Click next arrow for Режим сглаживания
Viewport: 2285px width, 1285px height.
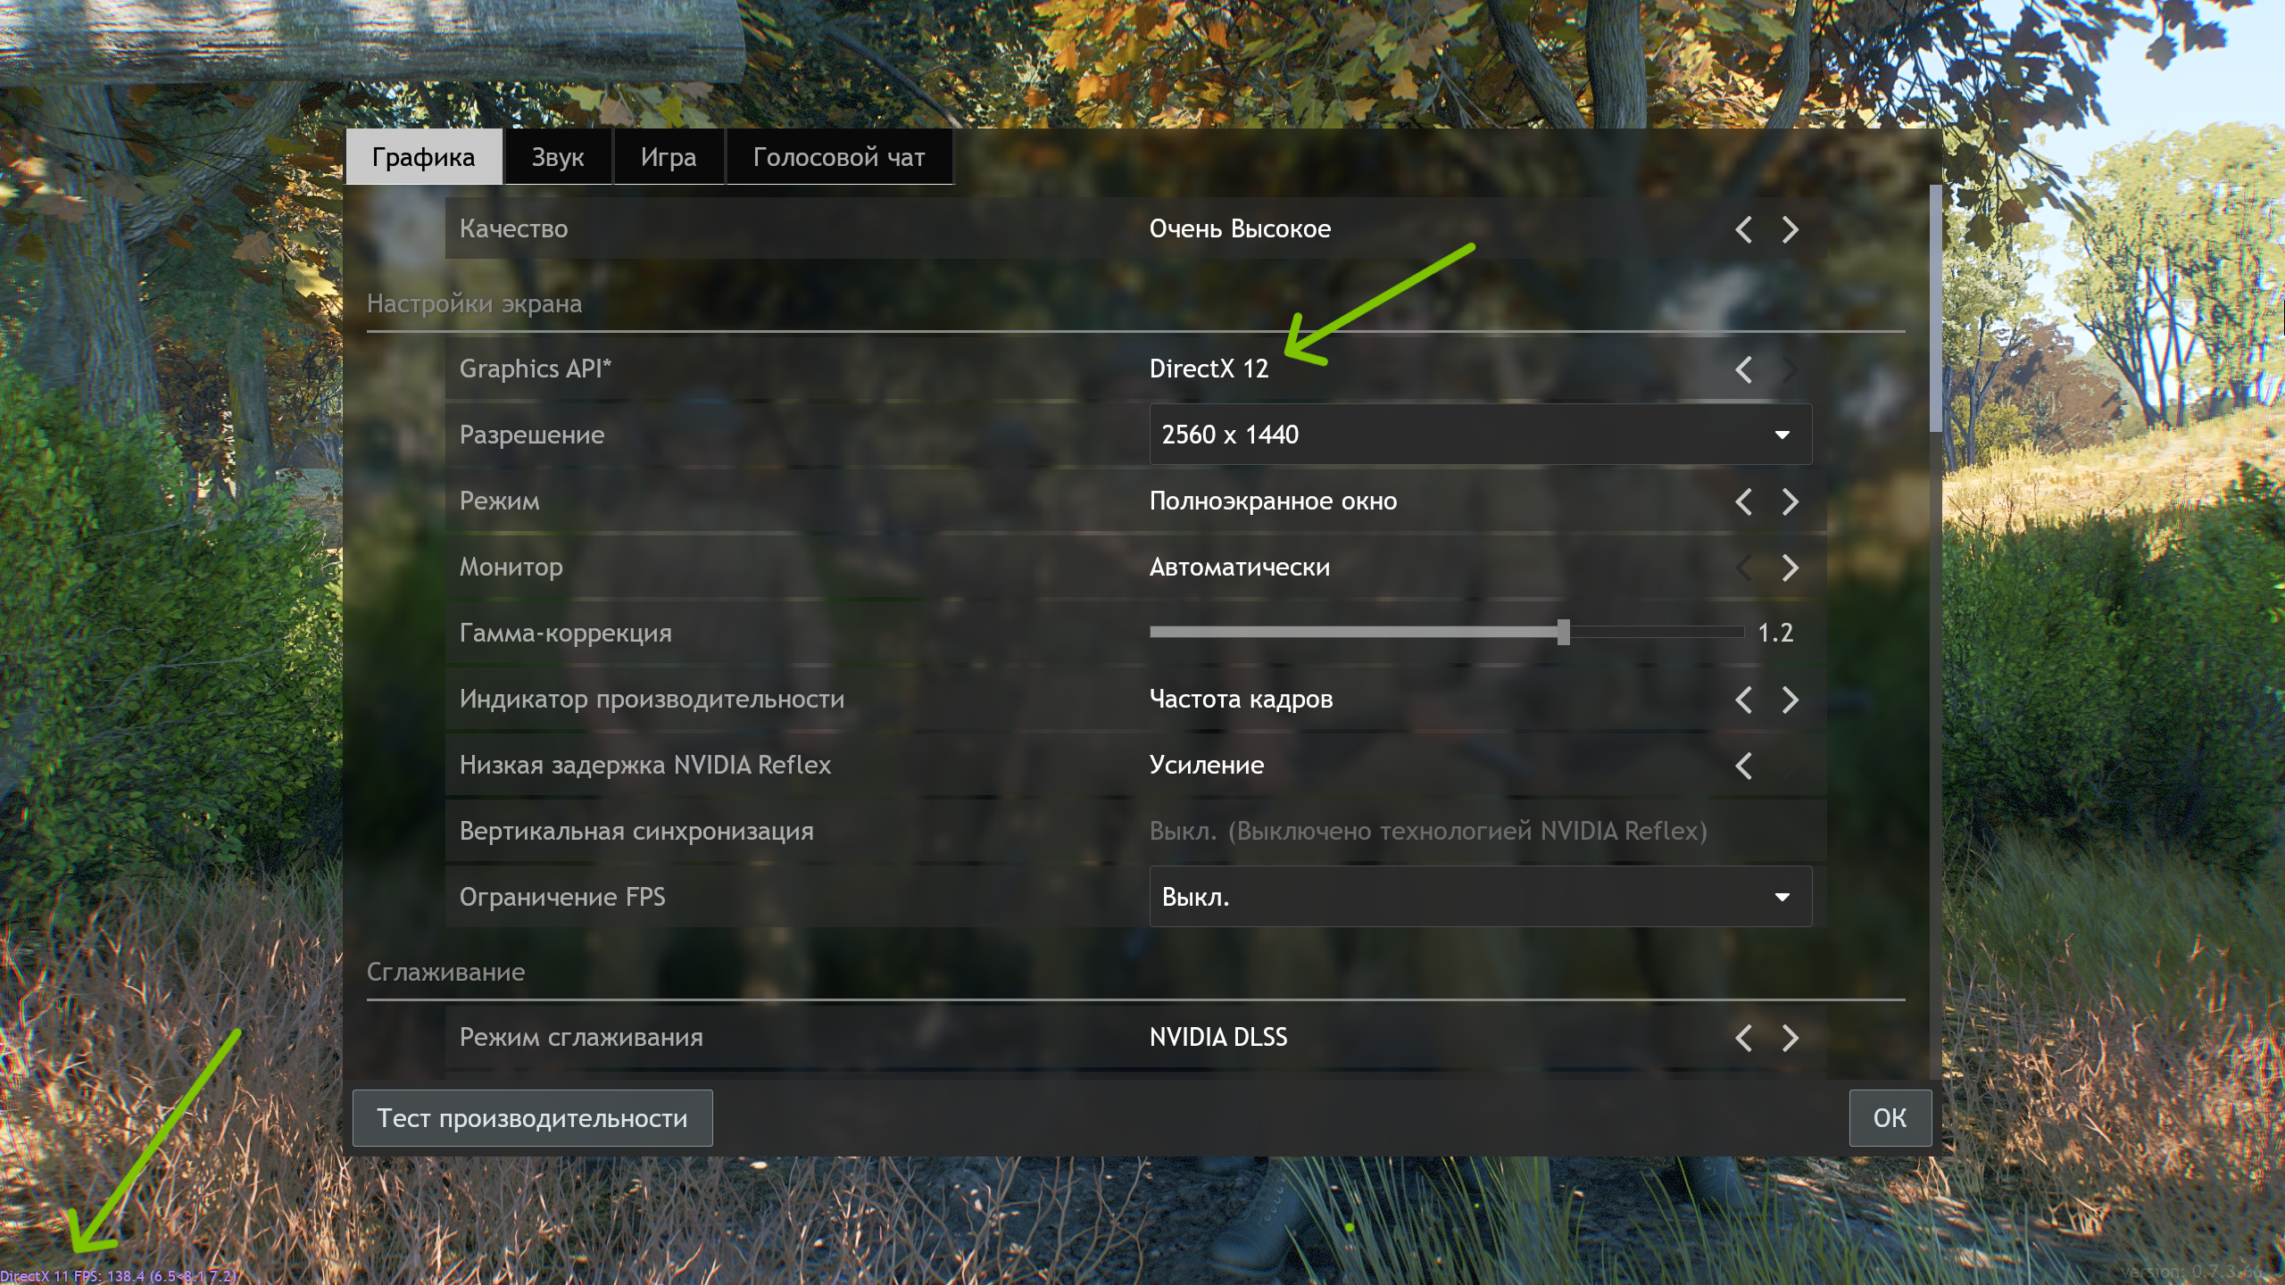click(1790, 1038)
